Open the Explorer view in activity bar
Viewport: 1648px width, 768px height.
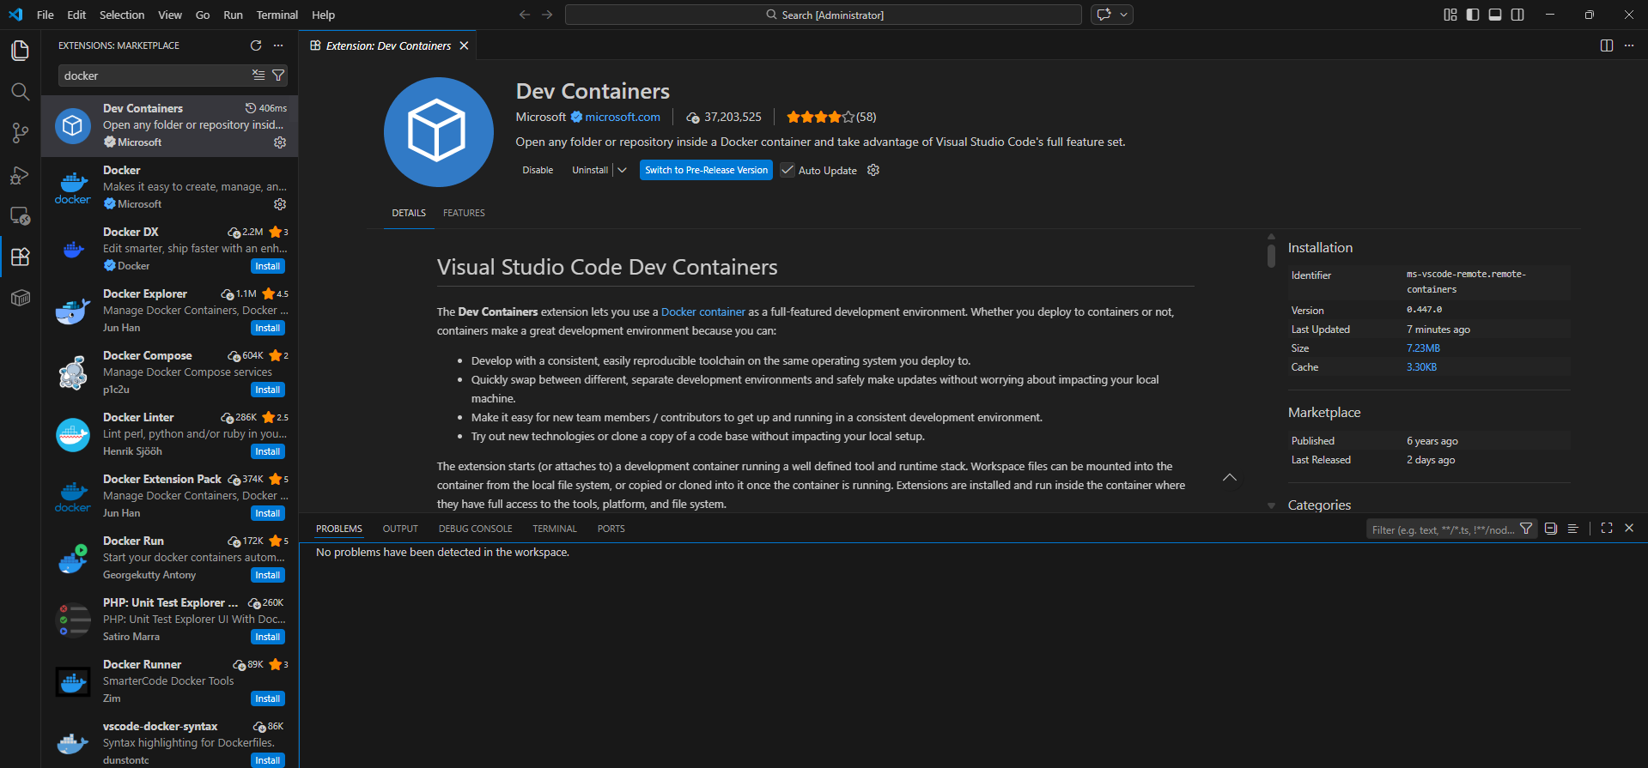pyautogui.click(x=20, y=51)
